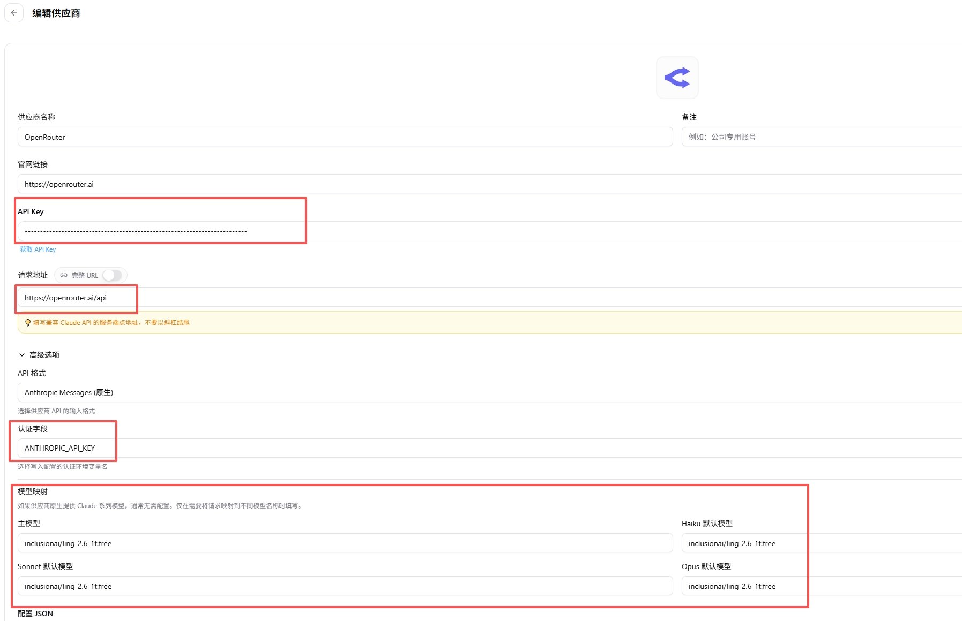Open the 认证字段 dropdown
The height and width of the screenshot is (621, 962).
490,448
